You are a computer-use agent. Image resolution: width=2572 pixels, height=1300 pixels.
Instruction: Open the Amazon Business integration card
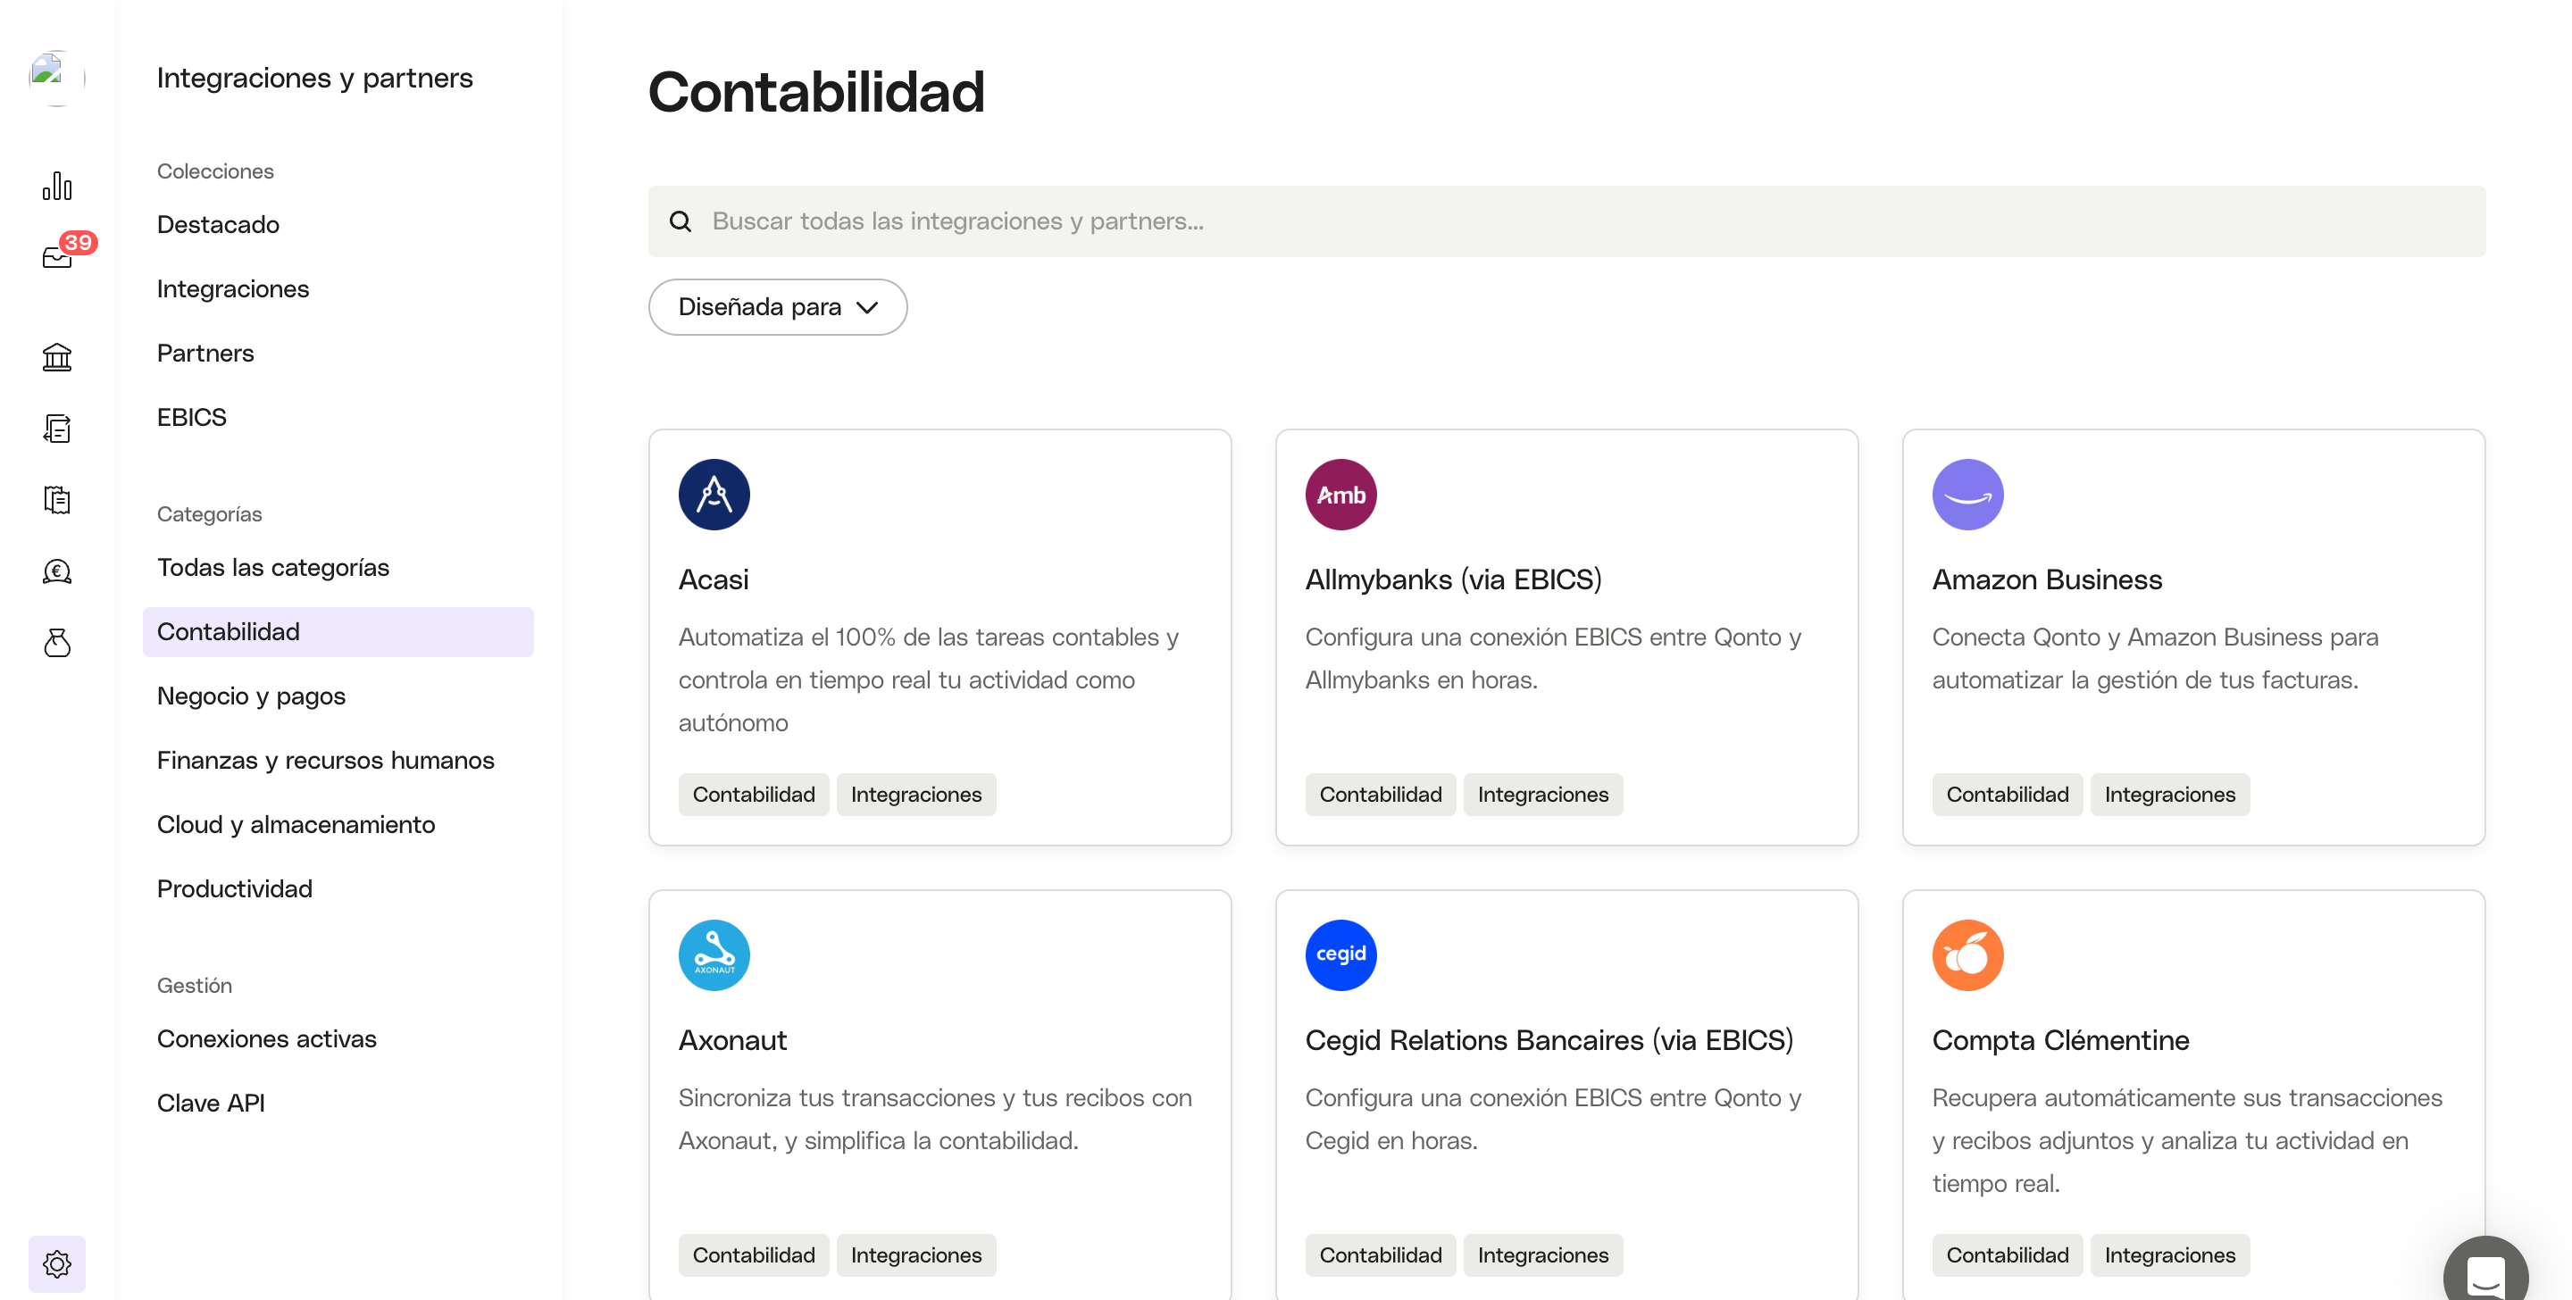[x=2192, y=636]
